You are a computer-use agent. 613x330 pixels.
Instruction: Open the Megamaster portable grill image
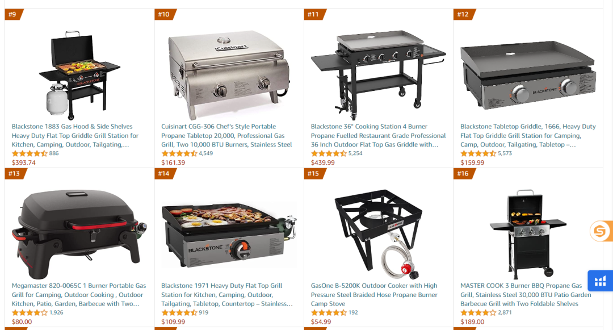tap(79, 234)
